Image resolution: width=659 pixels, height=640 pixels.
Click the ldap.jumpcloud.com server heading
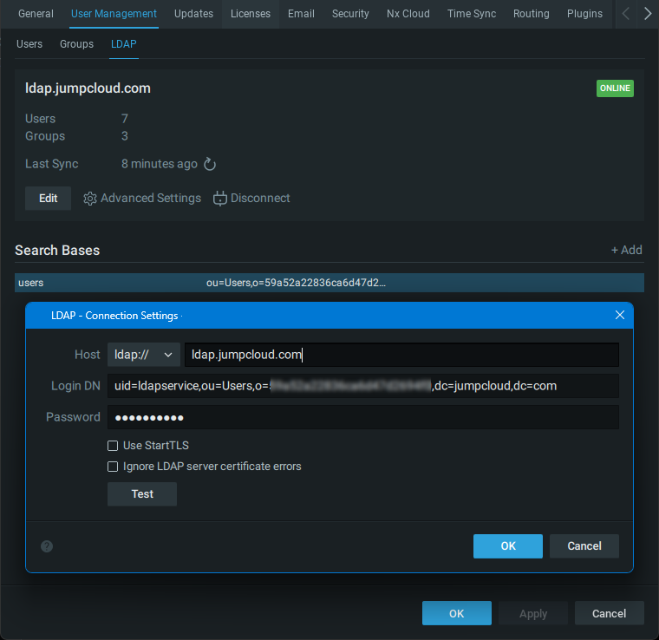(x=88, y=88)
